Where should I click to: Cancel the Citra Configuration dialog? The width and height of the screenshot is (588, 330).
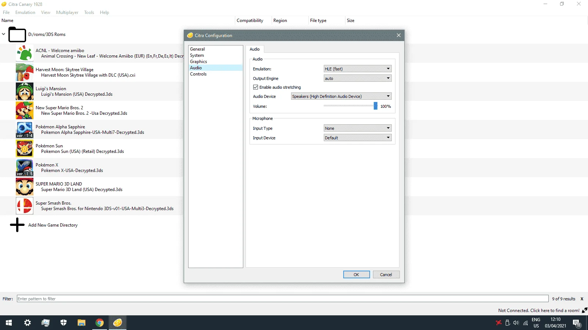coord(386,275)
